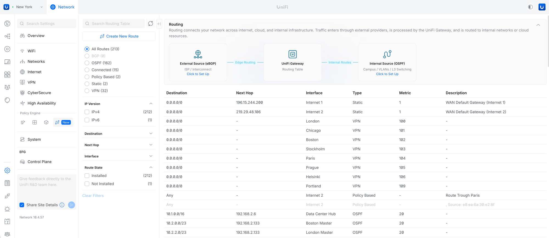Click into the feedback text area

click(47, 187)
